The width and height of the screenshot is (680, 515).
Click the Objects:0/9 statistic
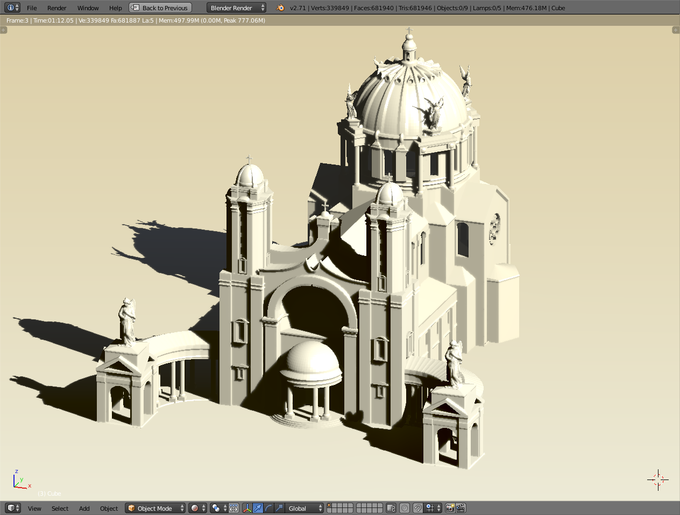coord(452,8)
